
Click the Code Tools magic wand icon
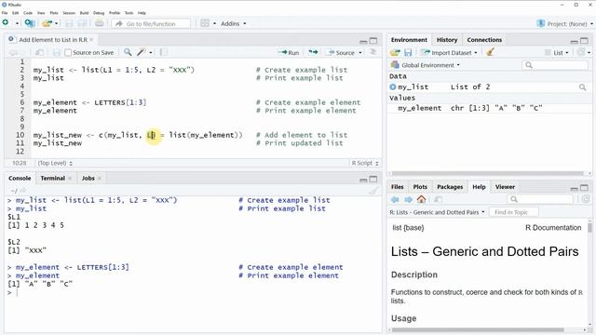click(x=142, y=52)
